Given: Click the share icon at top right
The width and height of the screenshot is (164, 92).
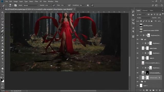Looking at the screenshot, I should tap(162, 5).
